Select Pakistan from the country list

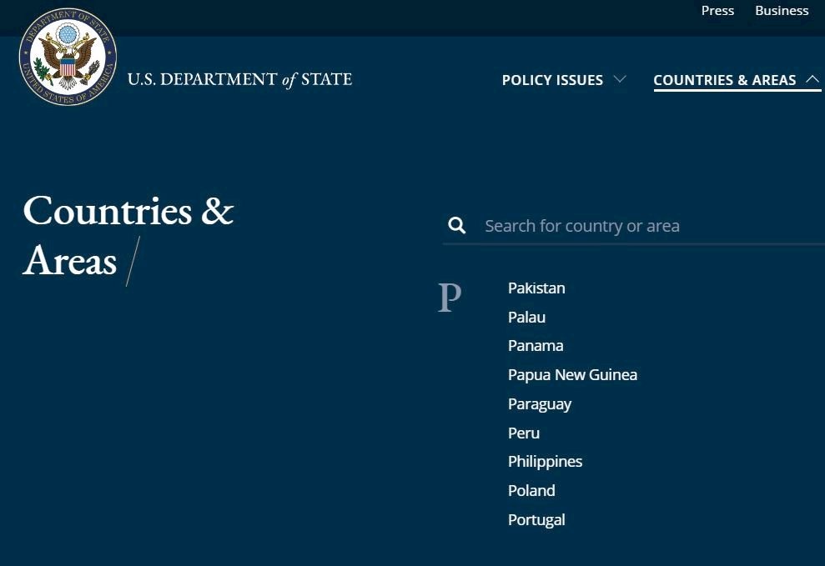pos(536,288)
